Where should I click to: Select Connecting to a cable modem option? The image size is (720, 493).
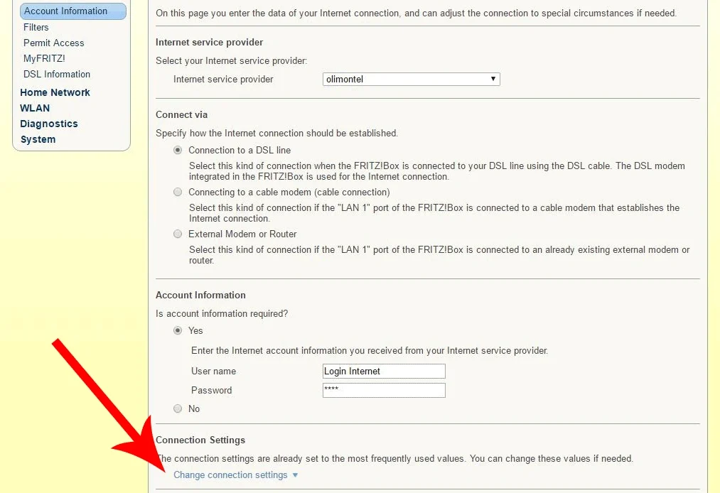pos(178,193)
